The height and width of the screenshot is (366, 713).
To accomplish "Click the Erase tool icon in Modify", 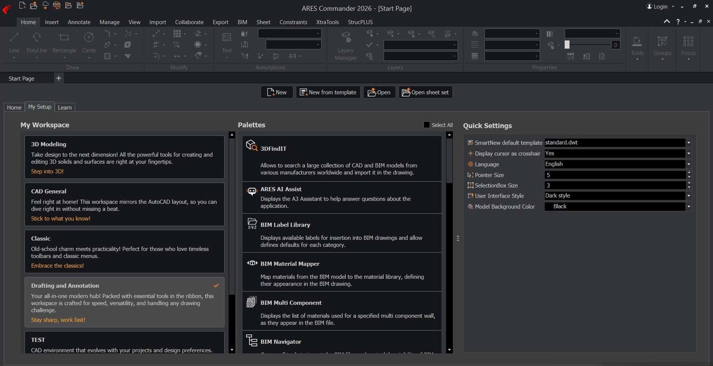I will point(198,34).
